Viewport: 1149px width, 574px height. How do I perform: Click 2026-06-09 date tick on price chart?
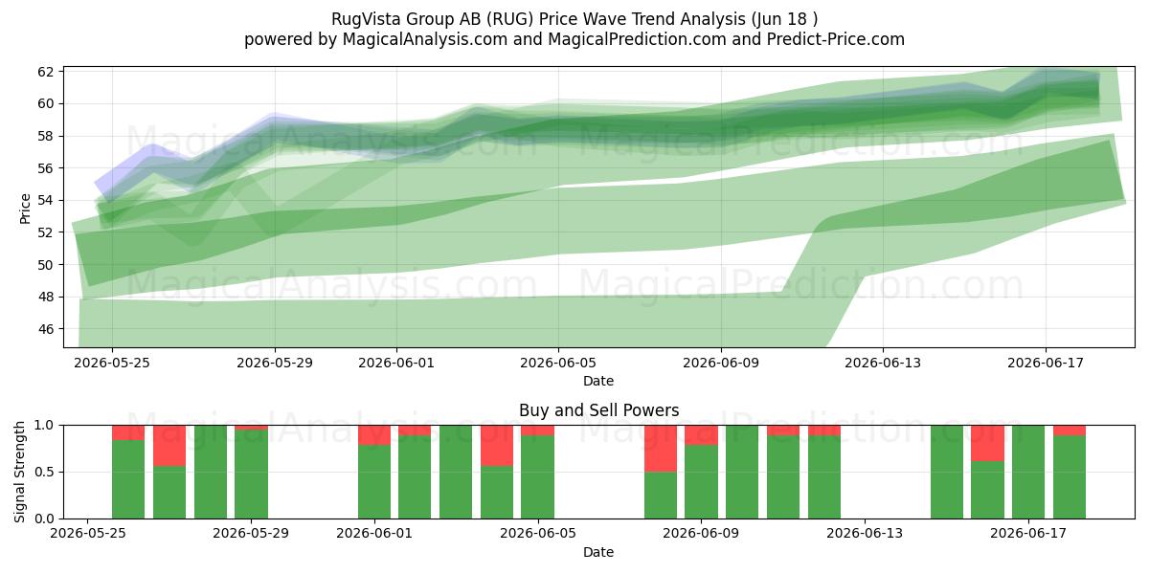pyautogui.click(x=721, y=363)
